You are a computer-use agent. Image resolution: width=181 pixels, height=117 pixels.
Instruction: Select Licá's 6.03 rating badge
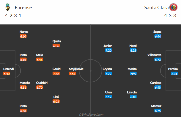point(56,101)
